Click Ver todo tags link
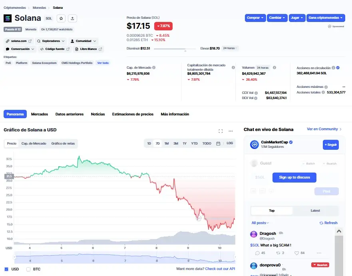Screen dimensions: 352x276 [103, 63]
